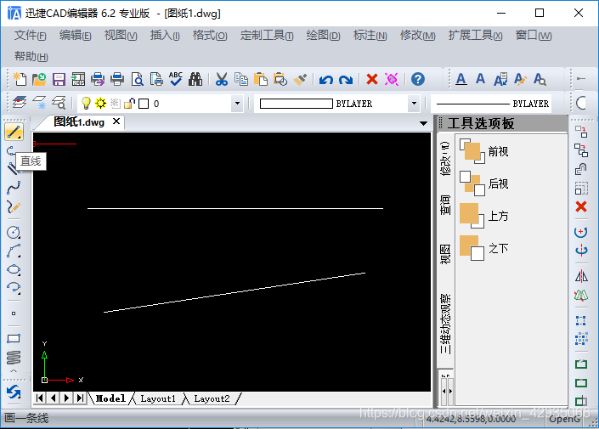Click the Print icon
Image resolution: width=599 pixels, height=429 pixels.
pos(117,79)
